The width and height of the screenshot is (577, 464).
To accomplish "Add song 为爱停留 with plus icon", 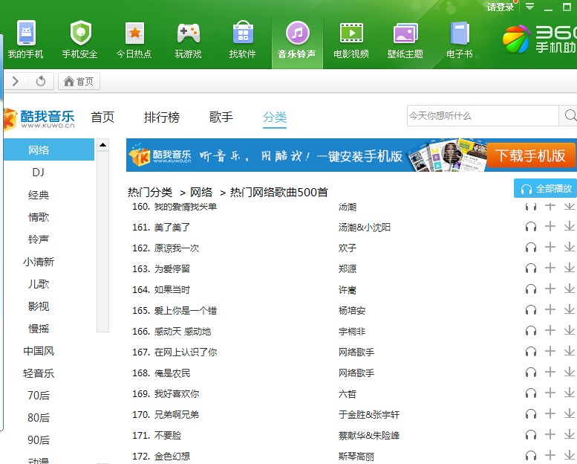I will [550, 268].
